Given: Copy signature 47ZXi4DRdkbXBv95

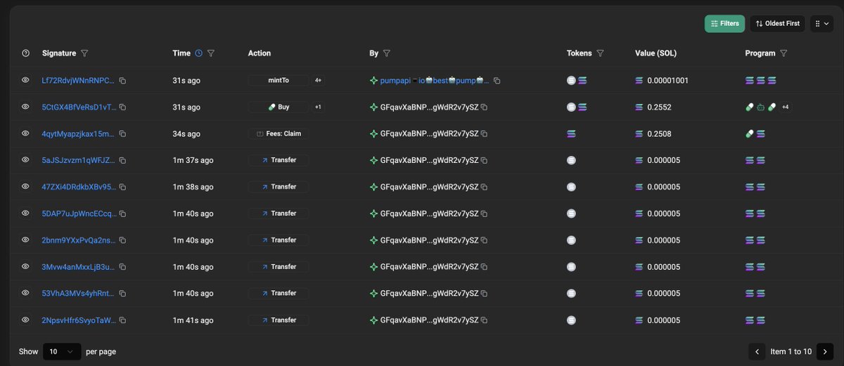Looking at the screenshot, I should pos(122,187).
